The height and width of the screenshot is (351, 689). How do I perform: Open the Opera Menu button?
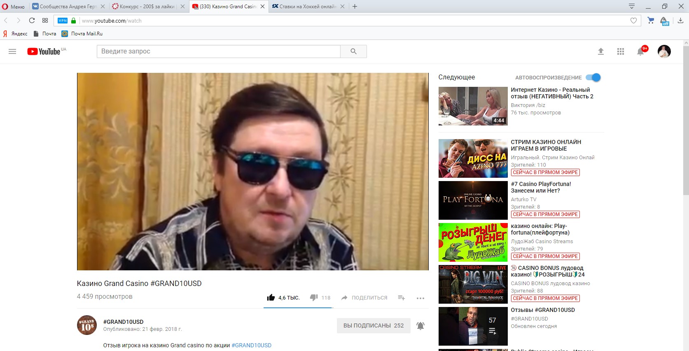click(14, 7)
